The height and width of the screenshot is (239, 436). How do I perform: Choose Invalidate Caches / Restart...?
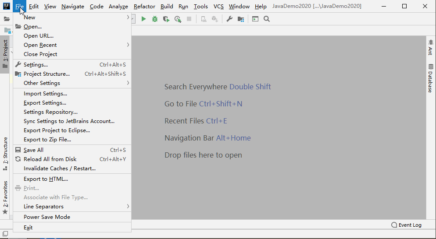[72, 168]
